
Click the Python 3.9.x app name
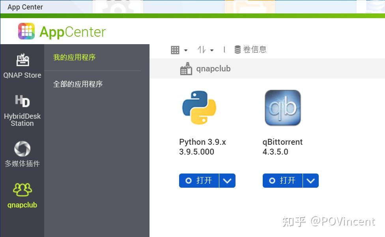point(203,142)
